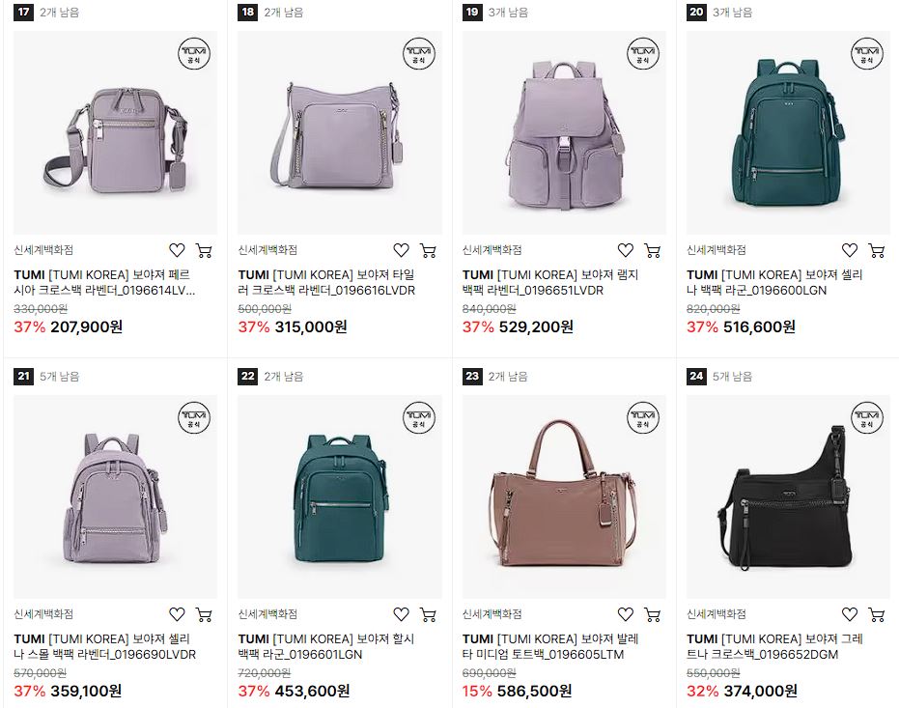This screenshot has height=708, width=899.
Task: Open Persia crossbody 207,900원 product title
Action: point(104,283)
